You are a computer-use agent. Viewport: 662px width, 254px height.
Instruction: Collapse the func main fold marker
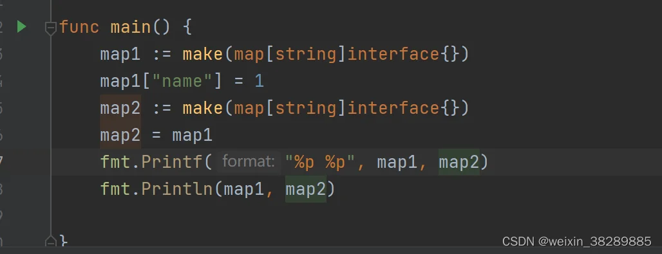(x=51, y=28)
